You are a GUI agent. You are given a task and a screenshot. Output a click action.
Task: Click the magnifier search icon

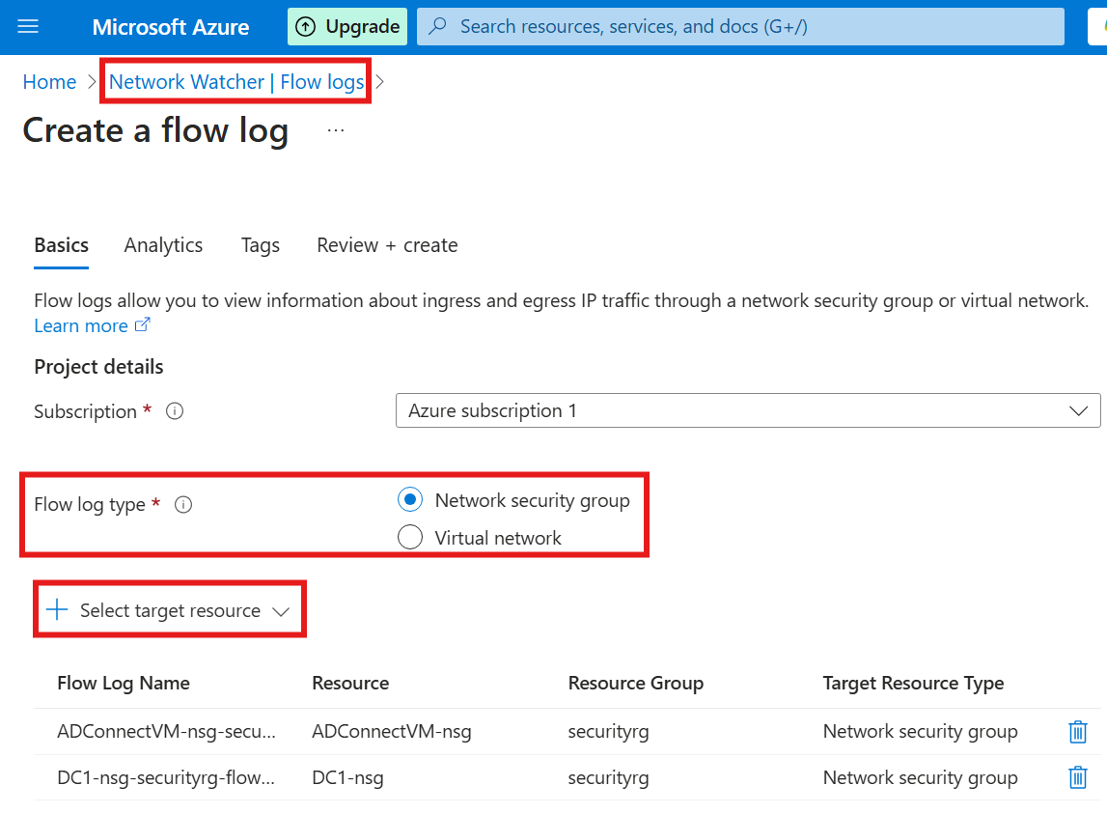(x=438, y=26)
